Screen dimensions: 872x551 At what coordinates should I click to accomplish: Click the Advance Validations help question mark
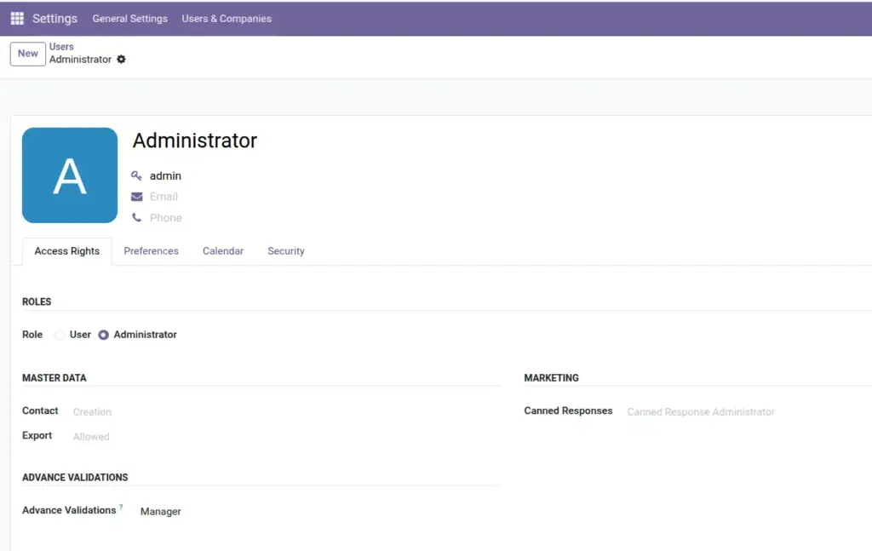tap(121, 507)
